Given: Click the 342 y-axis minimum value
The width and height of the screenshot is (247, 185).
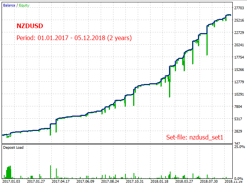Looking at the screenshot, I should (x=238, y=143).
